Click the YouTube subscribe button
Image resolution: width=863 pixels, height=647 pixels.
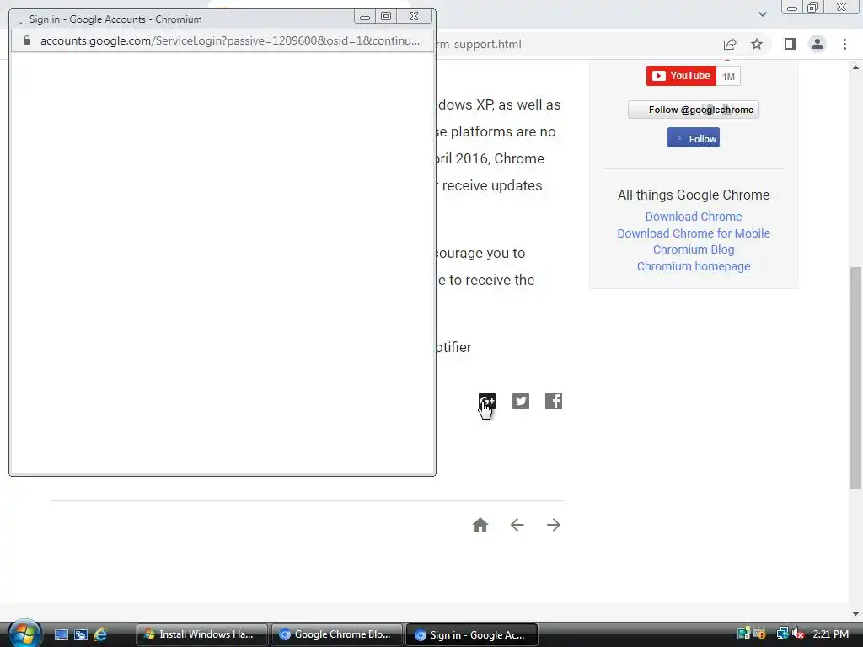tap(681, 76)
